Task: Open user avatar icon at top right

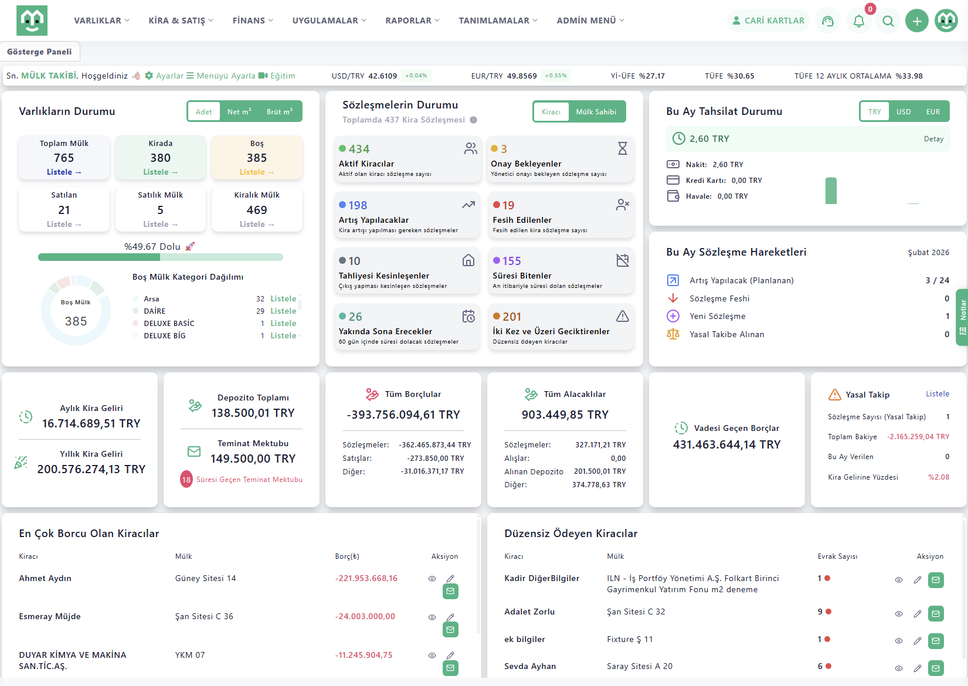Action: pos(946,21)
